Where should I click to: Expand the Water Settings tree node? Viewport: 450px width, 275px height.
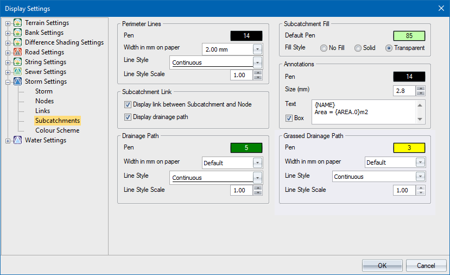pos(8,141)
